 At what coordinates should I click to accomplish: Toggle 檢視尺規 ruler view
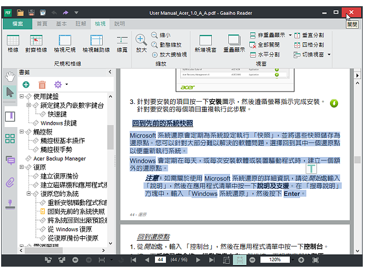pos(65,44)
